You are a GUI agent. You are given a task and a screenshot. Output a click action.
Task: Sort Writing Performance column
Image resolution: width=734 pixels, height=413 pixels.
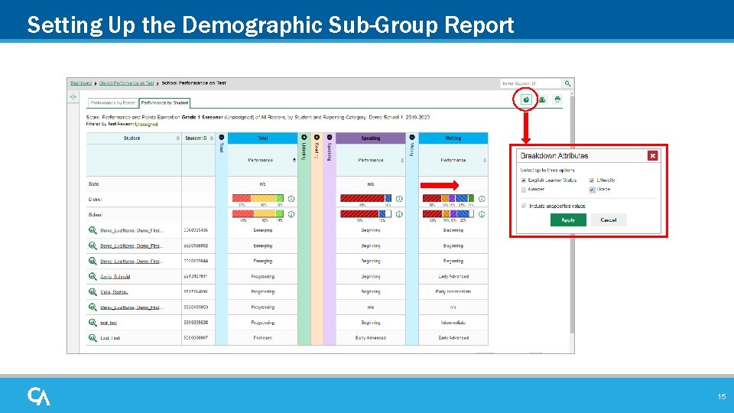[485, 160]
